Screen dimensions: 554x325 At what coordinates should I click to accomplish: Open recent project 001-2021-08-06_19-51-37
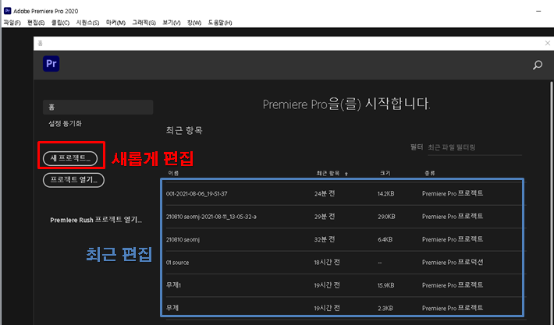click(x=197, y=194)
